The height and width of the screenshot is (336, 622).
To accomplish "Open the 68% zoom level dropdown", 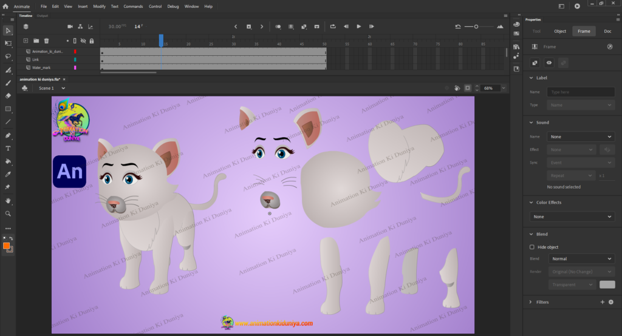I will coord(504,88).
